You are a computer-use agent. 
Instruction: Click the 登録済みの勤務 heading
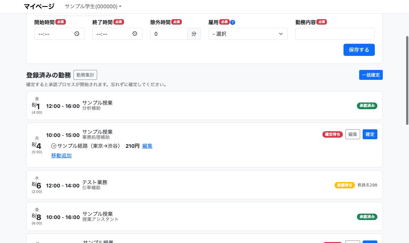click(x=49, y=75)
